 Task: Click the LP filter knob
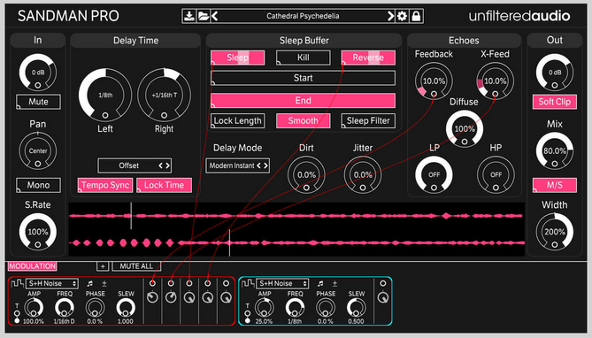point(434,175)
